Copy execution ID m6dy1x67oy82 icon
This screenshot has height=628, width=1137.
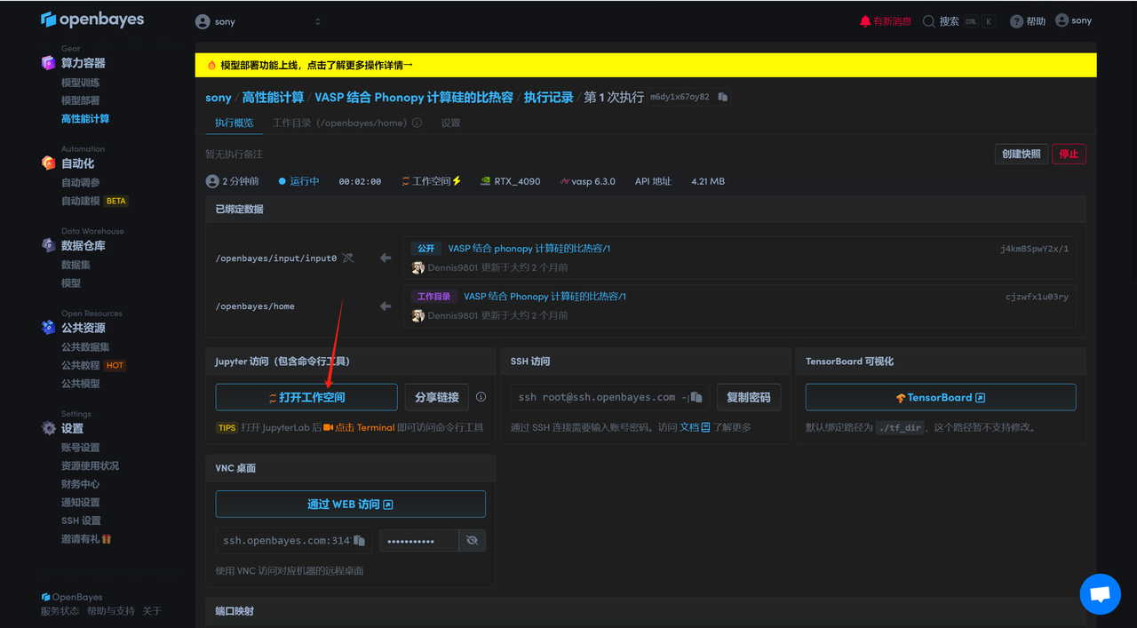click(x=723, y=97)
